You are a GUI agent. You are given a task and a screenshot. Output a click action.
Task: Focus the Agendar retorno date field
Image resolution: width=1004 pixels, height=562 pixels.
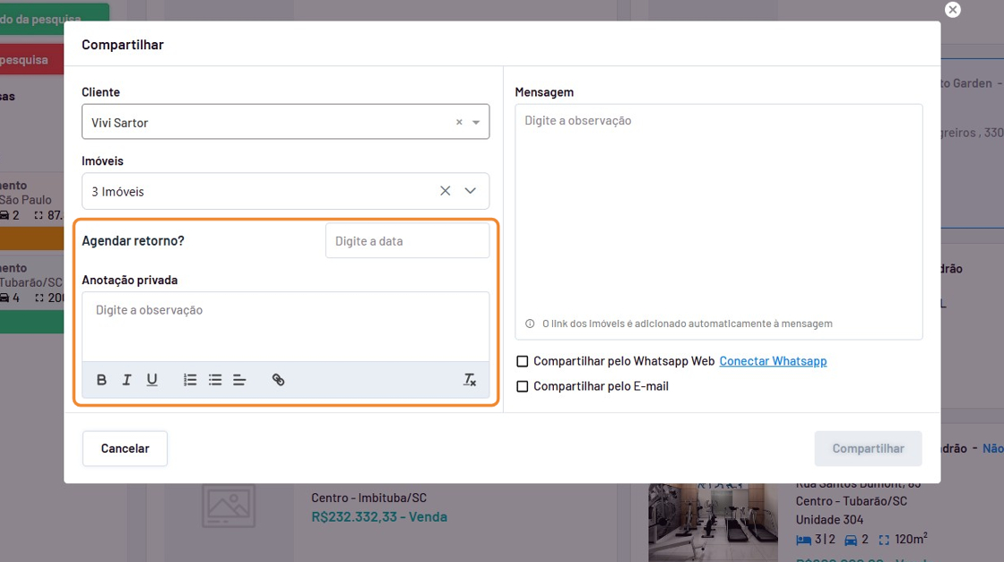(407, 241)
